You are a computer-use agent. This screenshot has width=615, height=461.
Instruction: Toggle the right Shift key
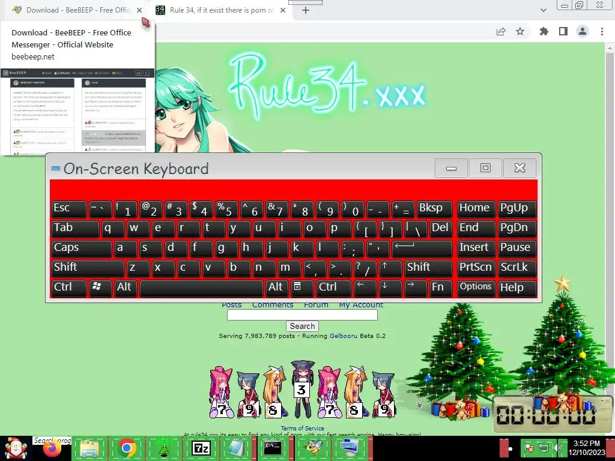[x=428, y=268]
